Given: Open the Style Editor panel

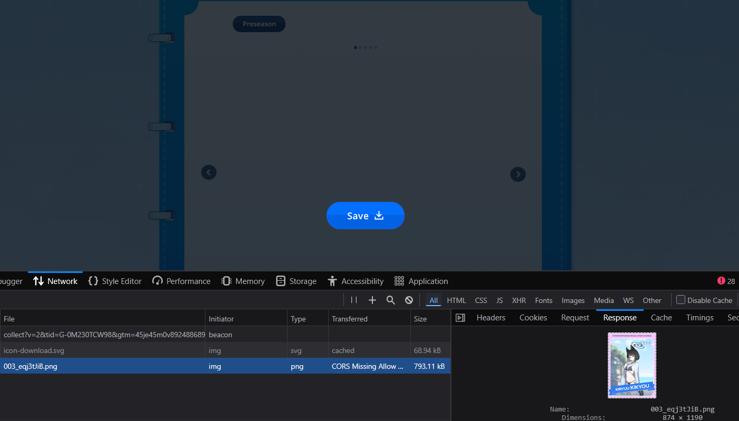Looking at the screenshot, I should pyautogui.click(x=115, y=281).
